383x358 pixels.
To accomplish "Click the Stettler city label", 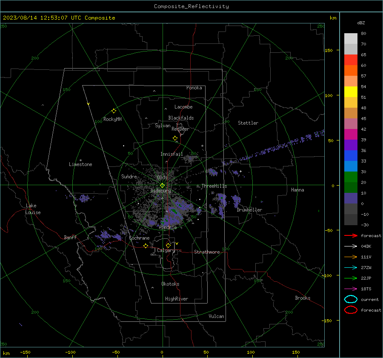I will coord(248,123).
